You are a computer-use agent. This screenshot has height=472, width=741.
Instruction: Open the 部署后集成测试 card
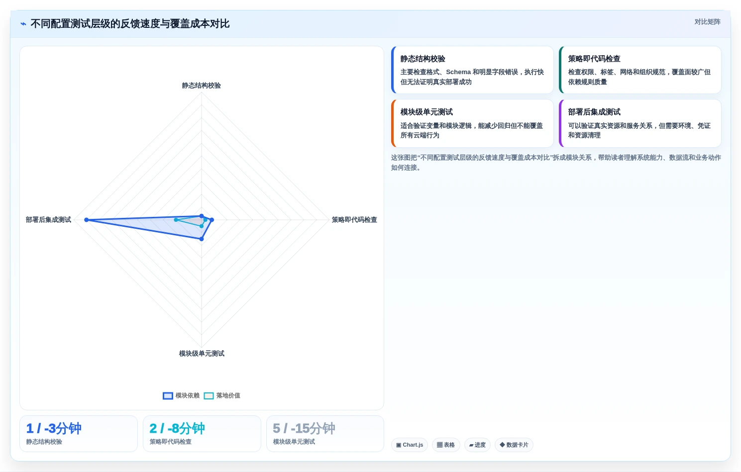(640, 123)
